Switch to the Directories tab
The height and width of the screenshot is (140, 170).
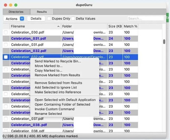16,12
